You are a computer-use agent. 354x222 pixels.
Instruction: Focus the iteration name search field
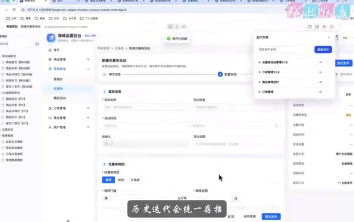pos(285,49)
